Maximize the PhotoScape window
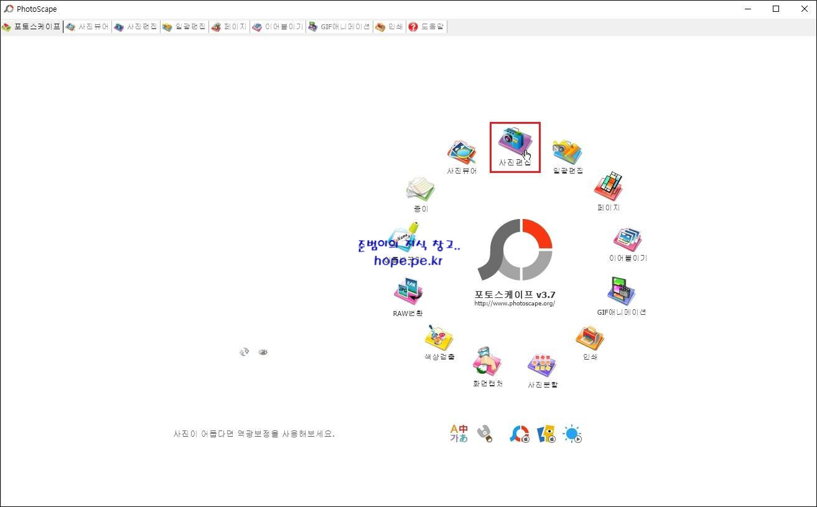Screen dimensions: 817x507 coord(776,9)
